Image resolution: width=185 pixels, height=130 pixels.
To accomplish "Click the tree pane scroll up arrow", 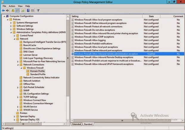I will [x=68, y=16].
